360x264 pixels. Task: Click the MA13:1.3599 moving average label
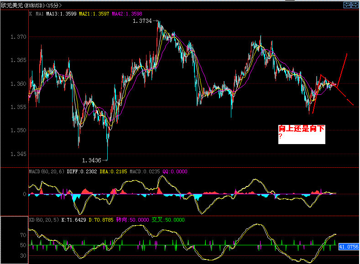(x=61, y=14)
